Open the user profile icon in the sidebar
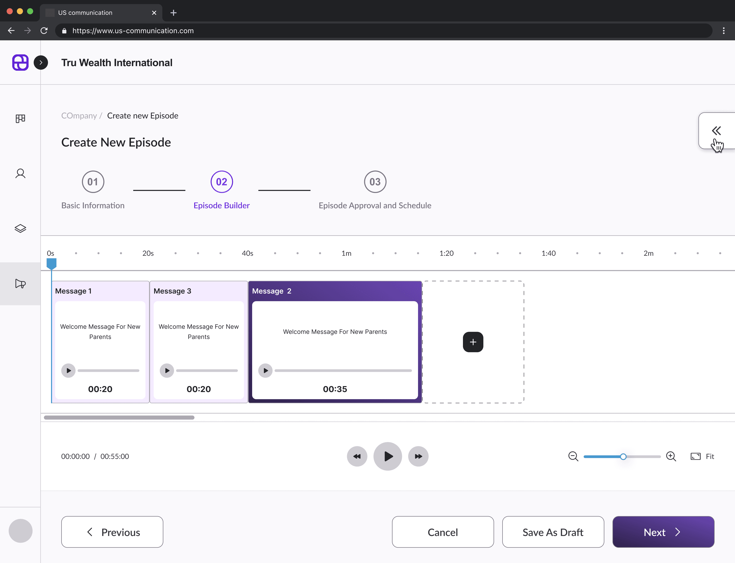The image size is (735, 563). pyautogui.click(x=20, y=174)
